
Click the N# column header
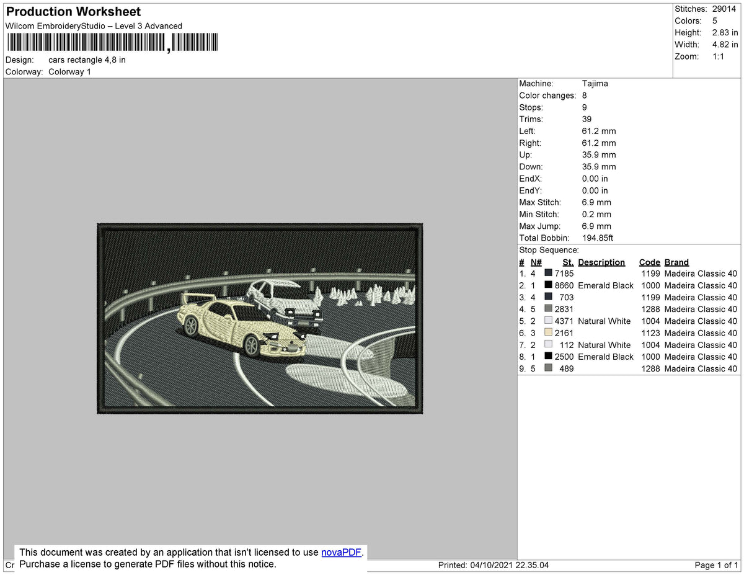tap(536, 262)
